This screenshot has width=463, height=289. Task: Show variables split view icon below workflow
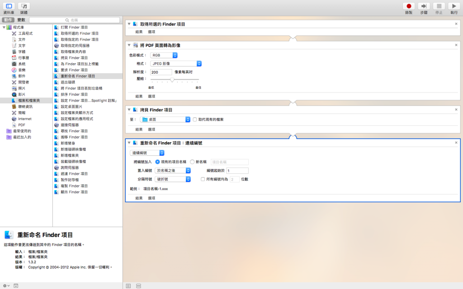coord(138,286)
